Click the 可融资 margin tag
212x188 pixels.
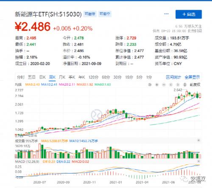click(90, 14)
